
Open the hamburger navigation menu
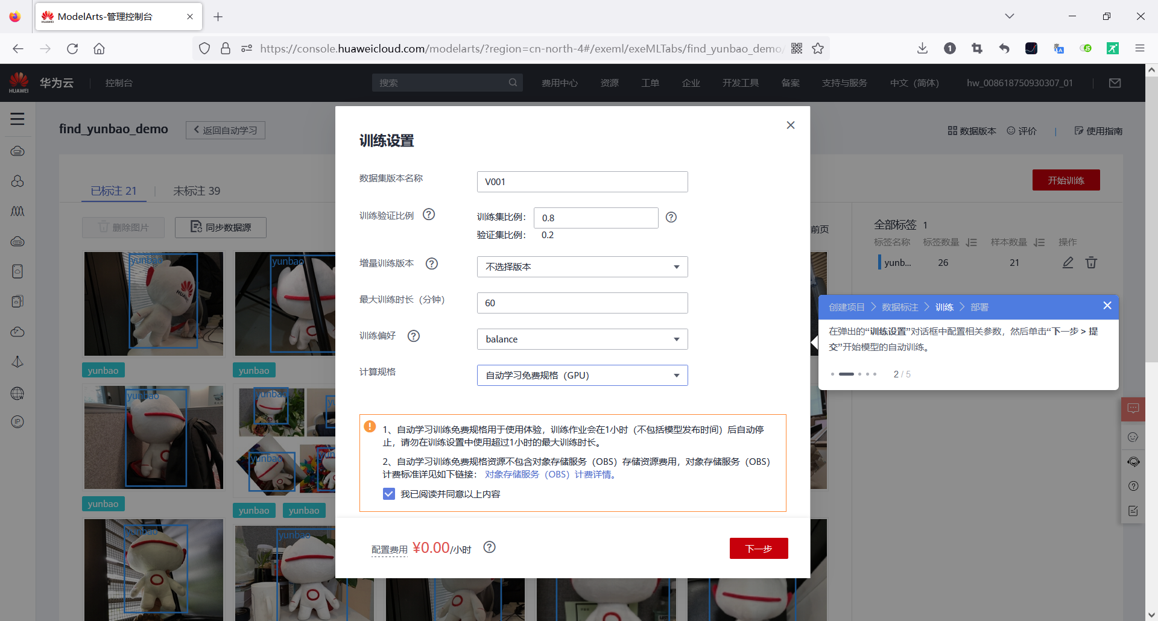click(17, 119)
